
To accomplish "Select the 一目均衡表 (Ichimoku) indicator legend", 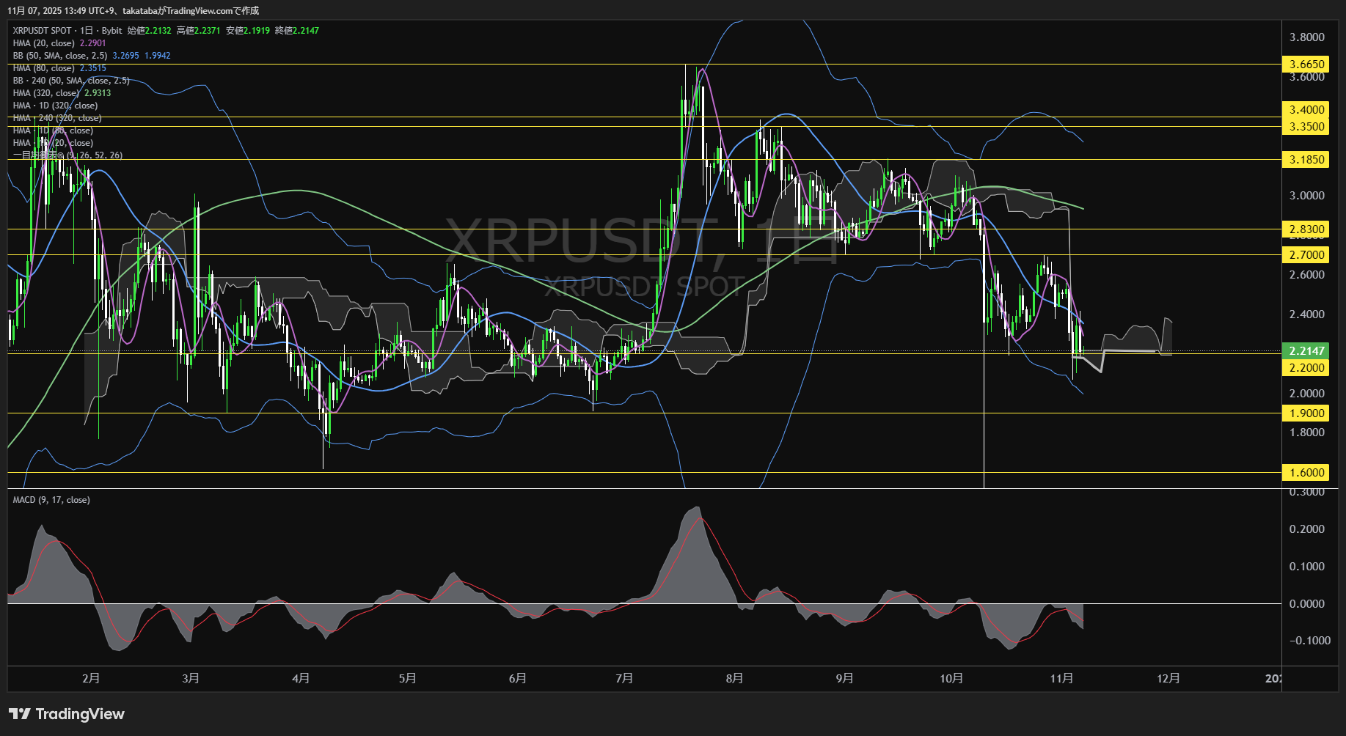I will point(66,155).
